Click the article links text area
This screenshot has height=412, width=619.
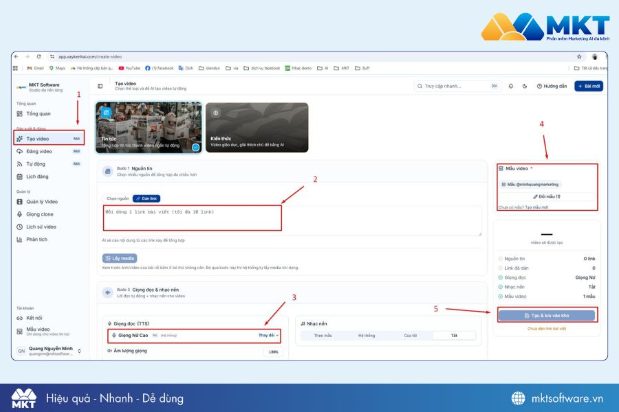pyautogui.click(x=292, y=220)
